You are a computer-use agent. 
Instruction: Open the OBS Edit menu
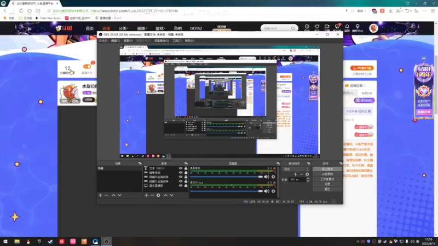click(116, 40)
